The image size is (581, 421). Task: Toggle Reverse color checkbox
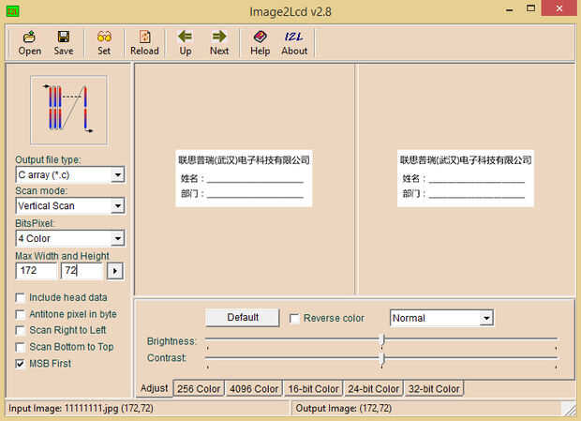[294, 319]
